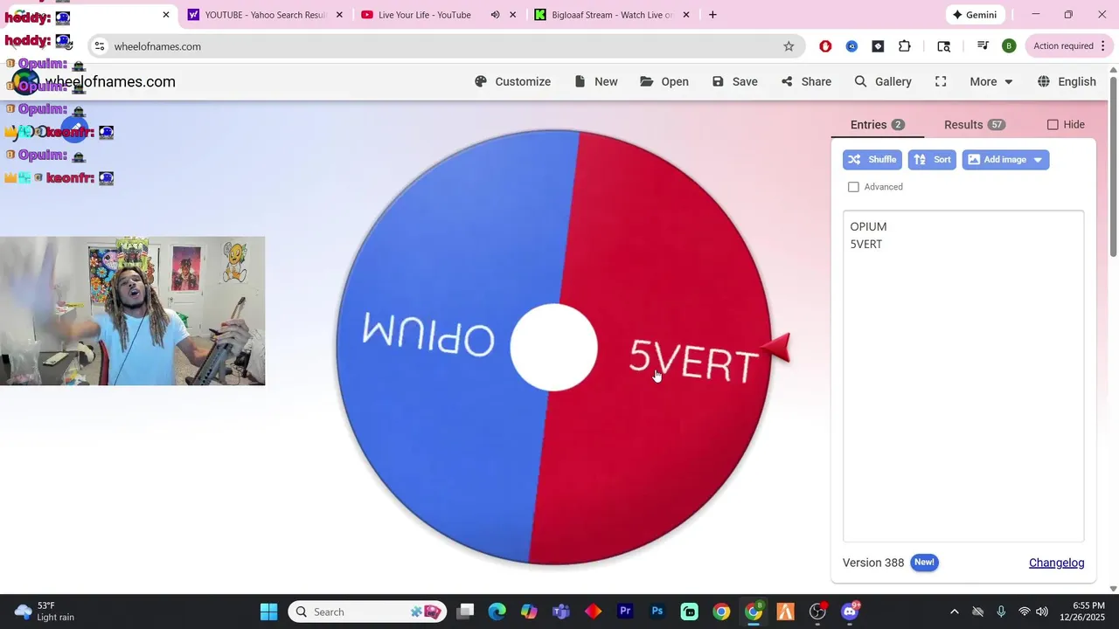Open the Windows Start menu
Viewport: 1119px width, 629px height.
[x=268, y=612]
